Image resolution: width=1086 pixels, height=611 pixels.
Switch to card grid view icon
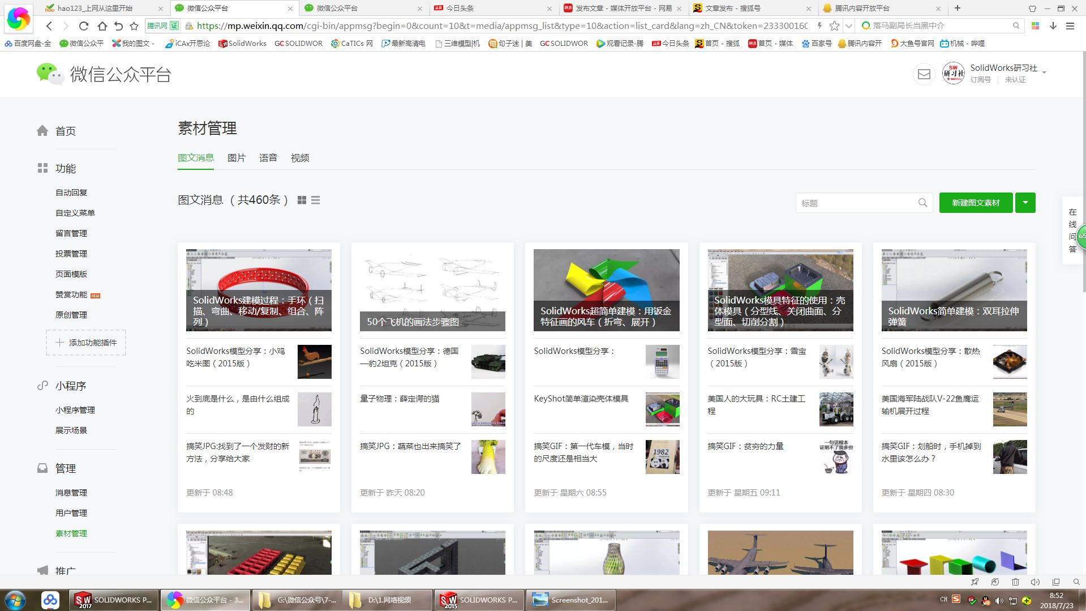point(302,200)
